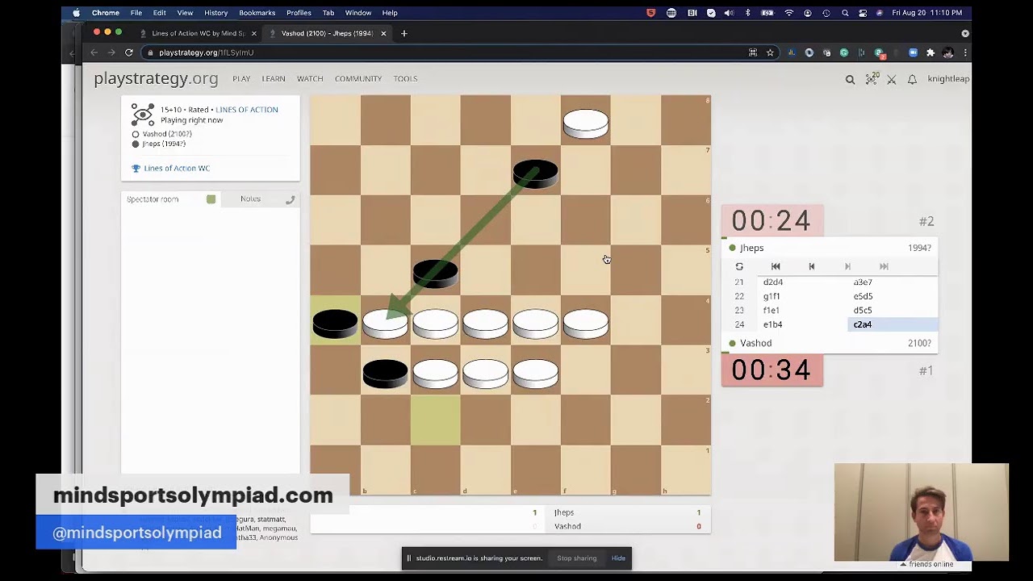Click the black piece on a4
This screenshot has height=581, width=1033.
pos(335,323)
